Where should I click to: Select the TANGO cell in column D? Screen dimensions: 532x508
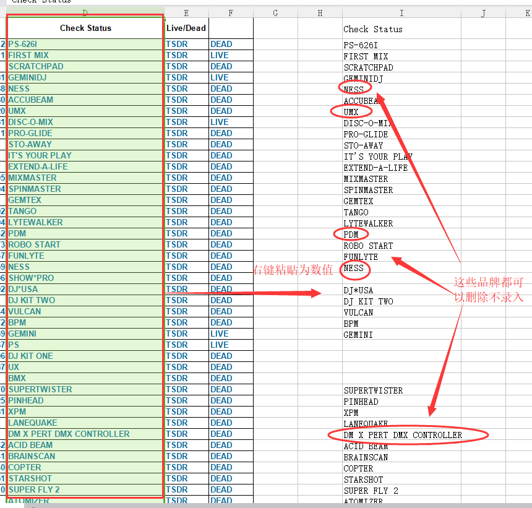pos(85,212)
